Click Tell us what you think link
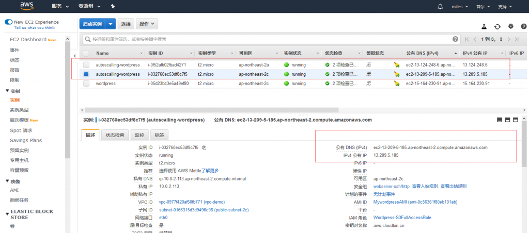529x233 pixels. click(35, 28)
